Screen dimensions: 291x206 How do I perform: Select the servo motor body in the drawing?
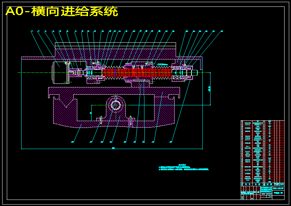(x=60, y=72)
